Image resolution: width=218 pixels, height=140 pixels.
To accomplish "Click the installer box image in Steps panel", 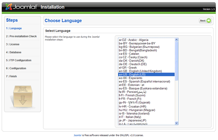I will pos(23,97).
